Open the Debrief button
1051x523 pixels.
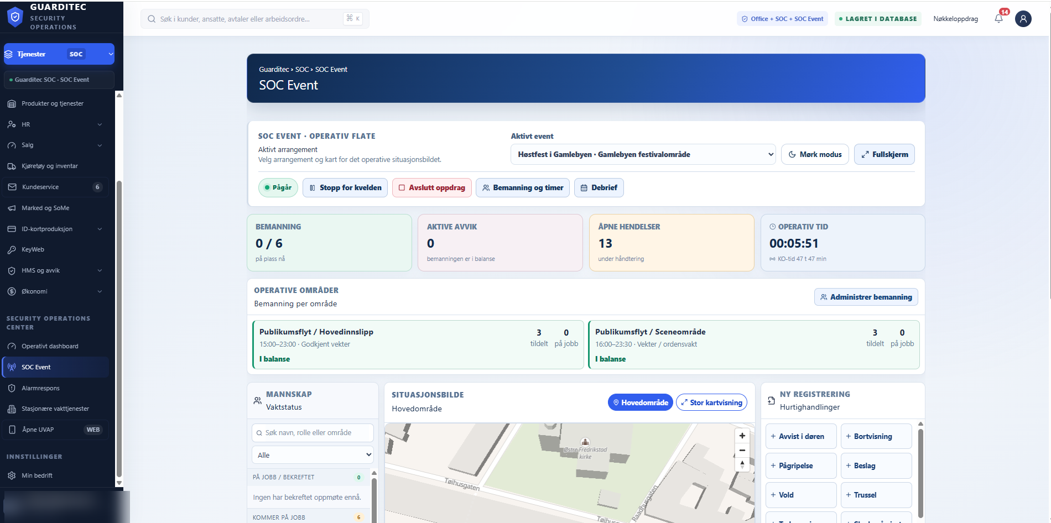click(599, 187)
